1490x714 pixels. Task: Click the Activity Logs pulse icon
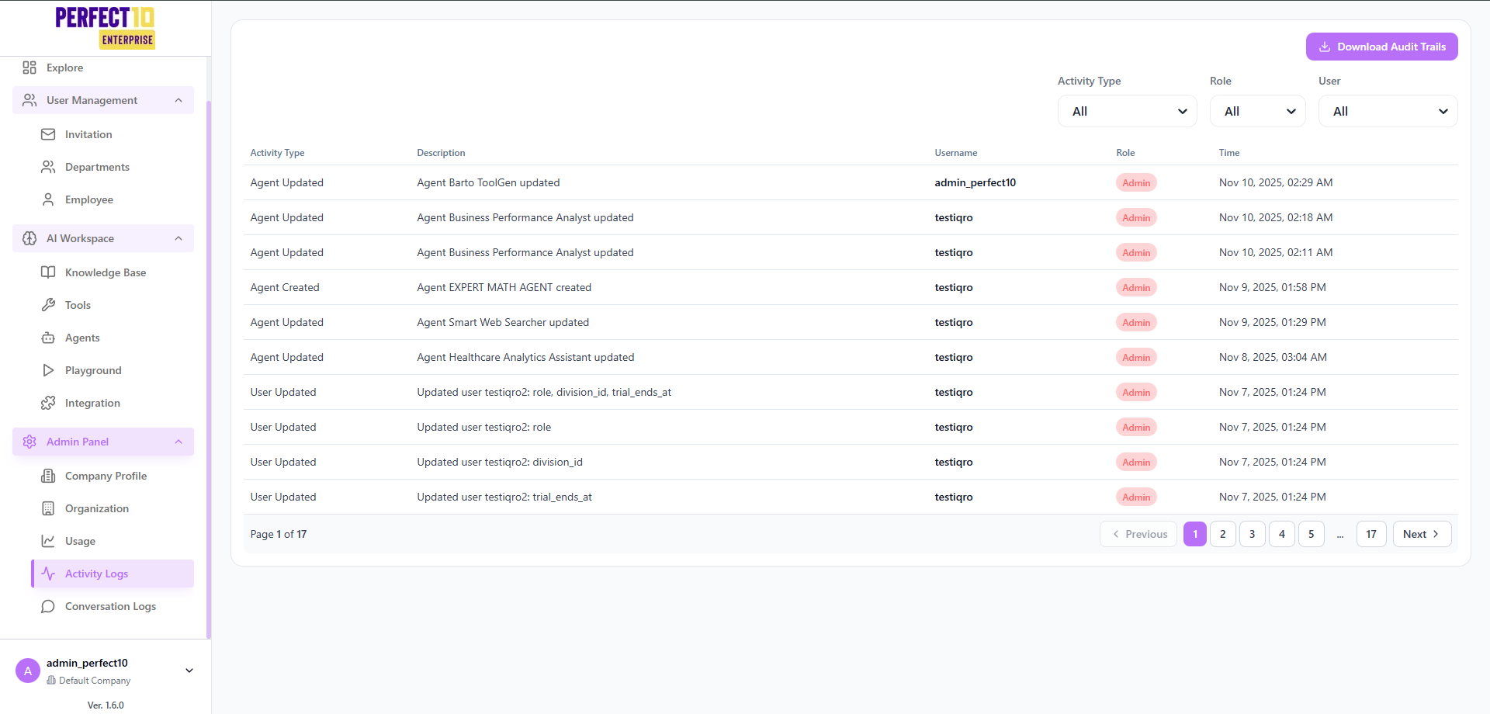tap(48, 574)
